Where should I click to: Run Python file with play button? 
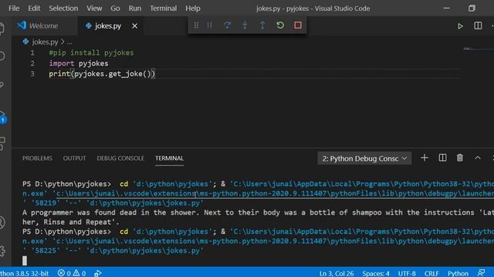pos(460,26)
